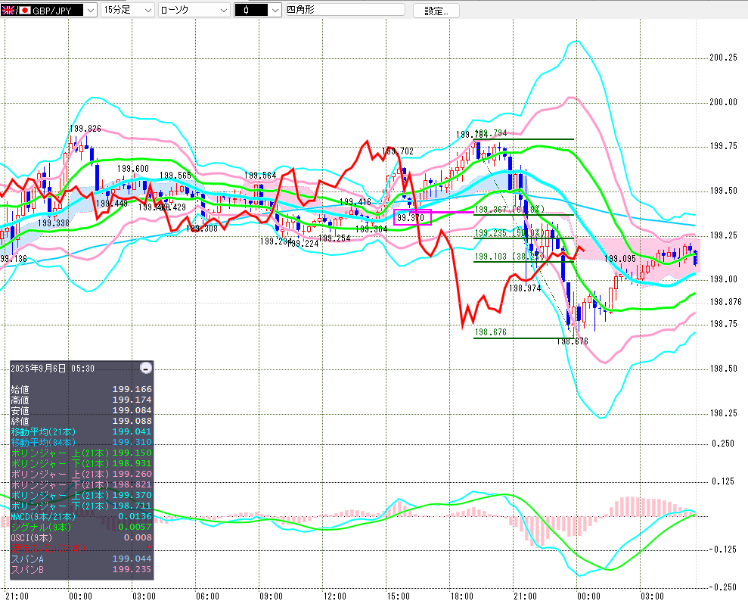The height and width of the screenshot is (604, 748).
Task: Click the 199.338 price label
Action: [54, 223]
